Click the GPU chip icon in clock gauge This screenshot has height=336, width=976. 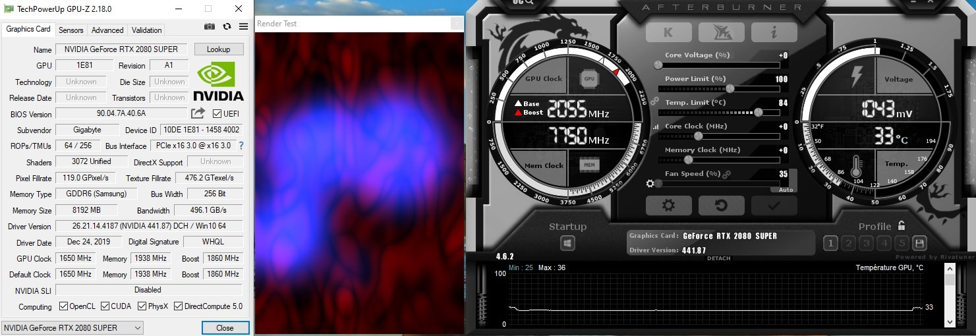(x=589, y=78)
